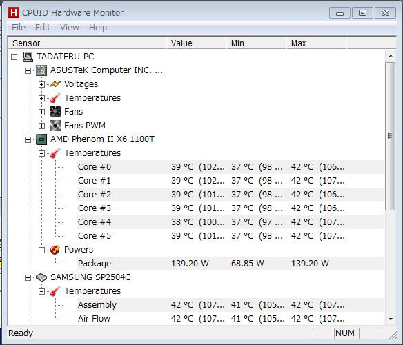The image size is (403, 345).
Task: Click the Min column header
Action: point(256,43)
